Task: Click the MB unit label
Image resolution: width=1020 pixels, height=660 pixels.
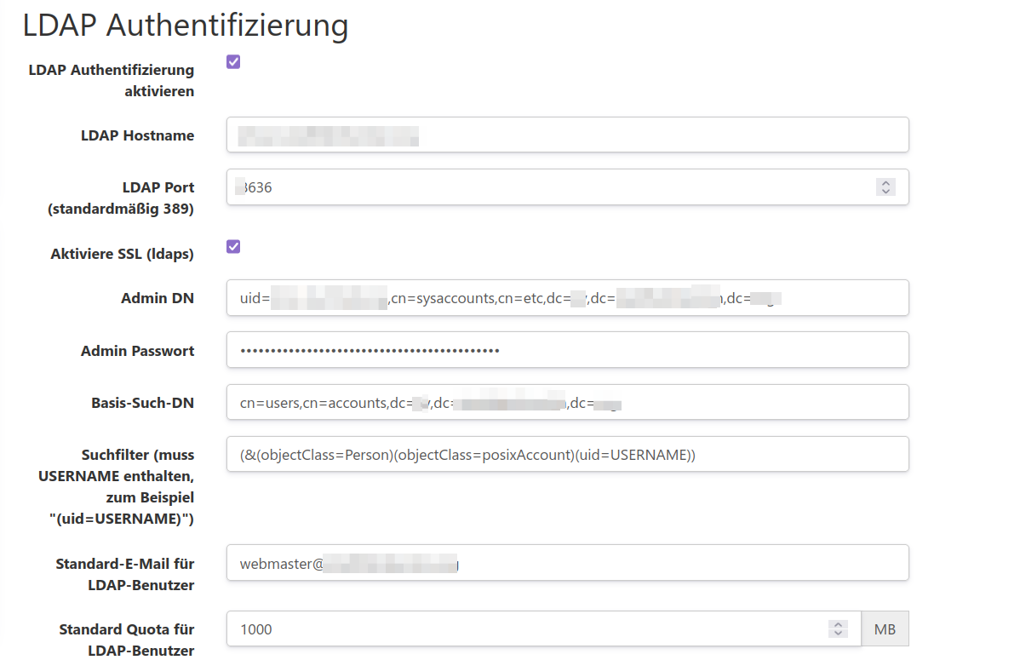Action: 885,628
